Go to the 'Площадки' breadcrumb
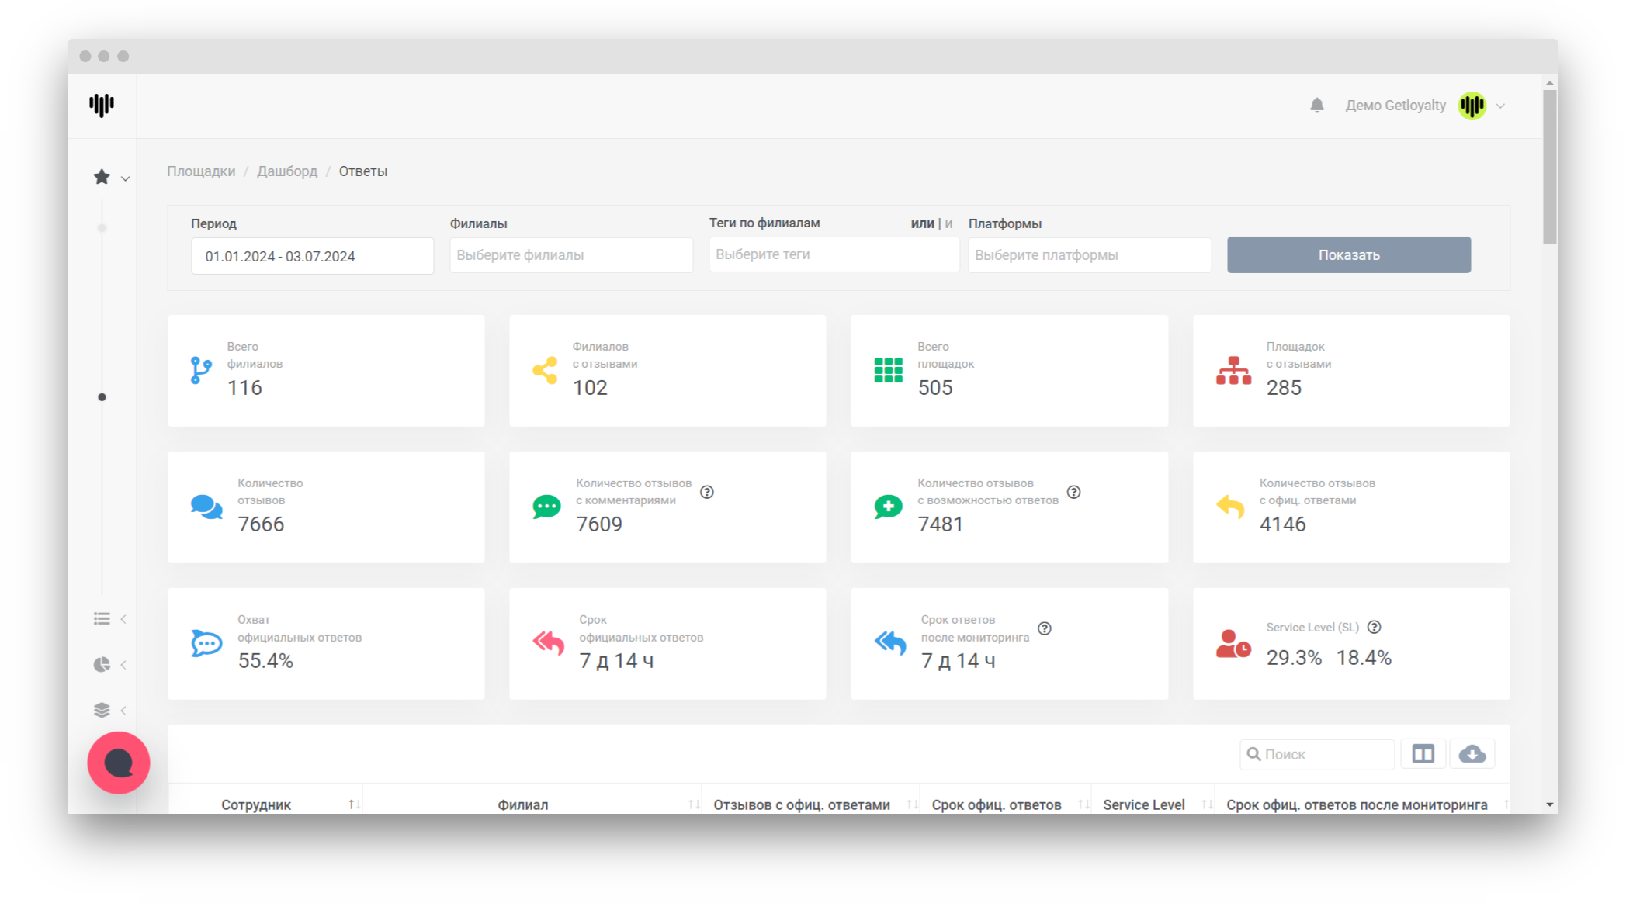The image size is (1626, 910). click(x=201, y=171)
